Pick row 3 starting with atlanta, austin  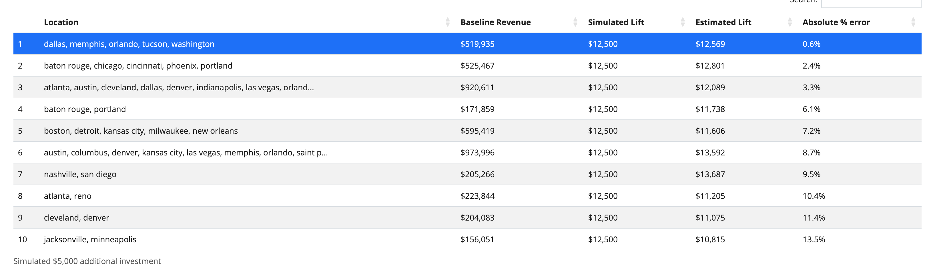tap(179, 87)
